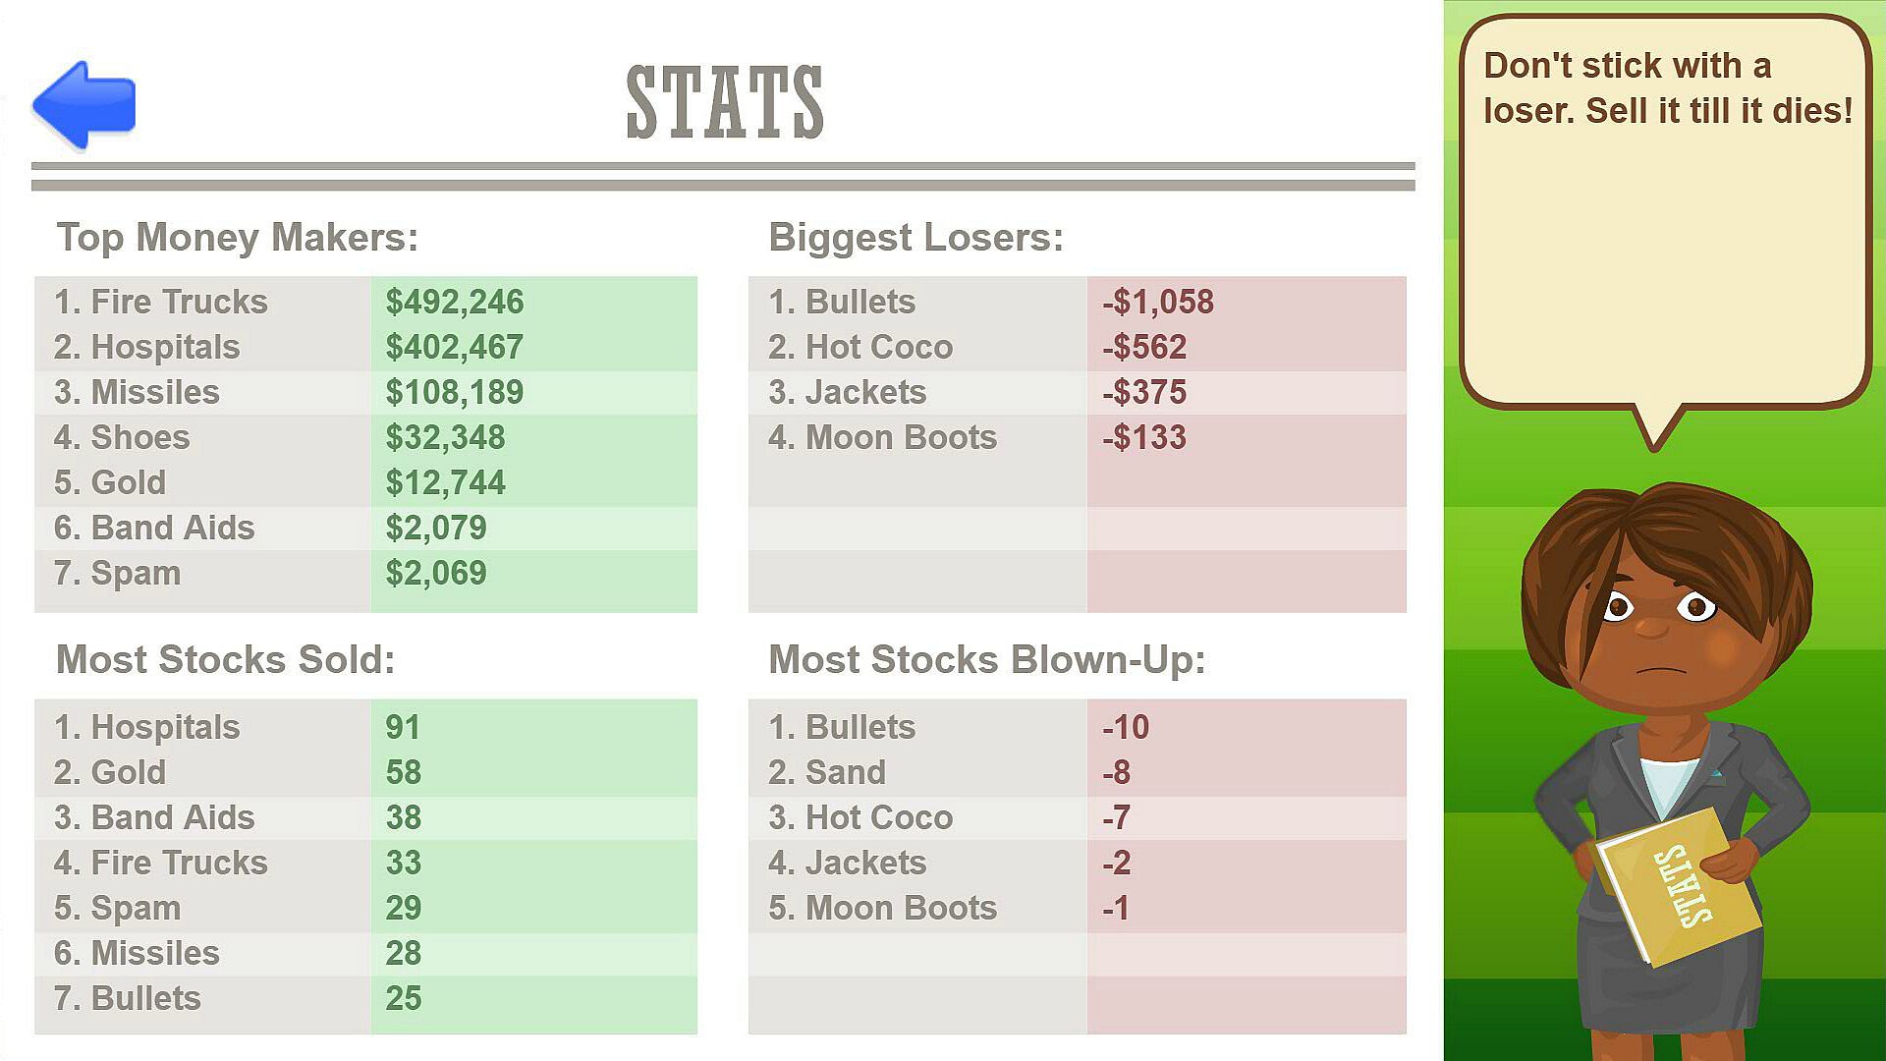1886x1061 pixels.
Task: Click the 58 Gold stocks sold value
Action: click(403, 772)
